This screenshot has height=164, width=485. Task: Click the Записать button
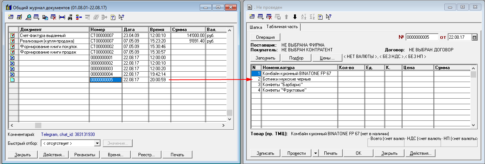(x=266, y=153)
